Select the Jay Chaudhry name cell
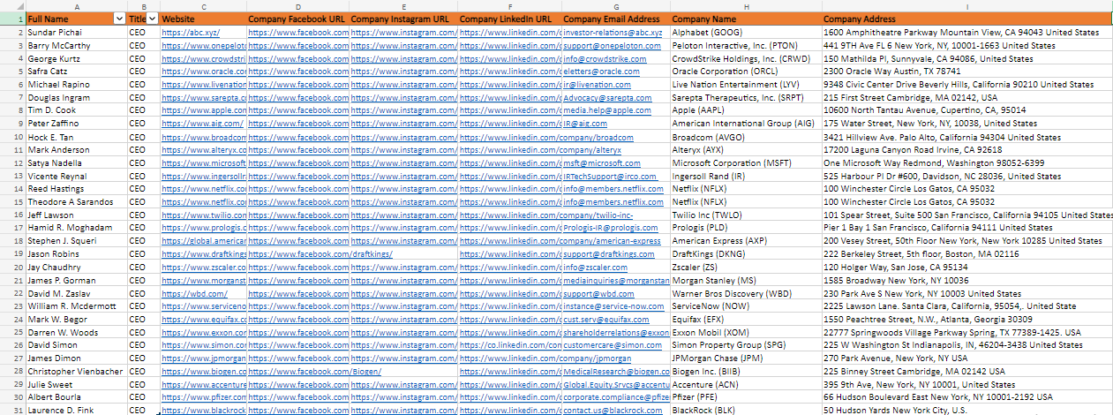The width and height of the screenshot is (1113, 415). pos(76,268)
